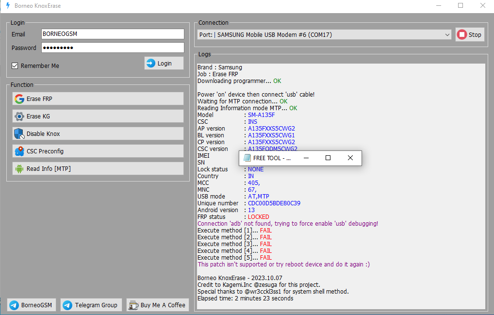Click 'Borneo KnoxErase - 2023.10.07' version line
Image resolution: width=494 pixels, height=315 pixels.
(240, 278)
